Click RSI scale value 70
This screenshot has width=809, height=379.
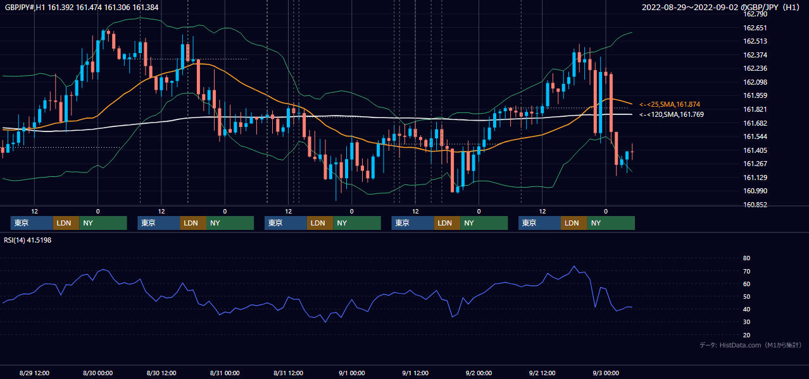(x=747, y=271)
